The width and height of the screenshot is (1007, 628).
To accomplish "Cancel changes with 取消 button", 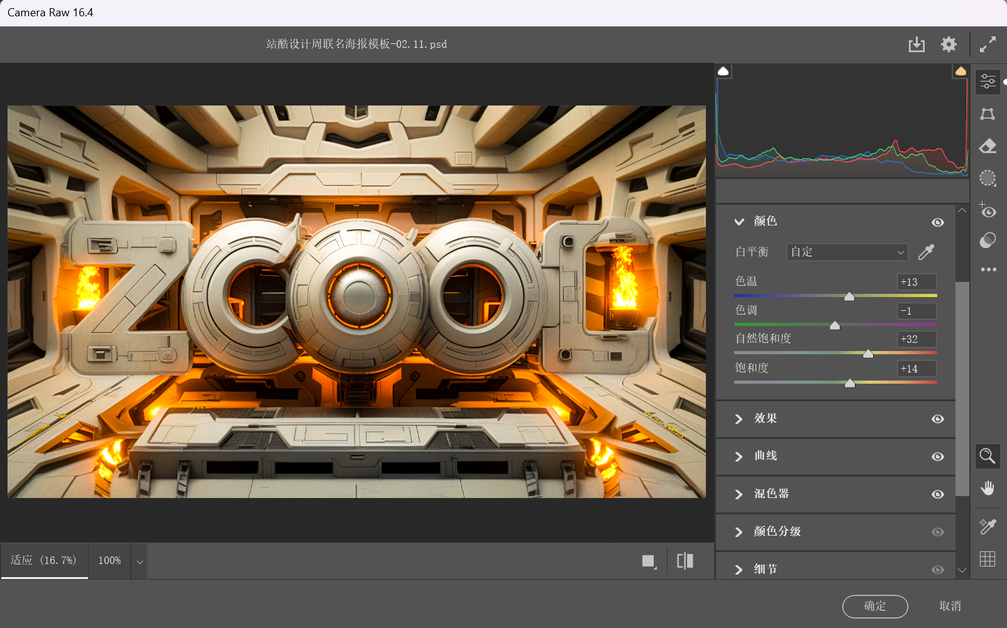I will [950, 606].
